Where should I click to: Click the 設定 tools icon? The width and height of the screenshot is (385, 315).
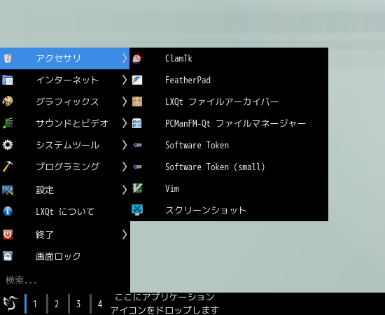(x=8, y=190)
